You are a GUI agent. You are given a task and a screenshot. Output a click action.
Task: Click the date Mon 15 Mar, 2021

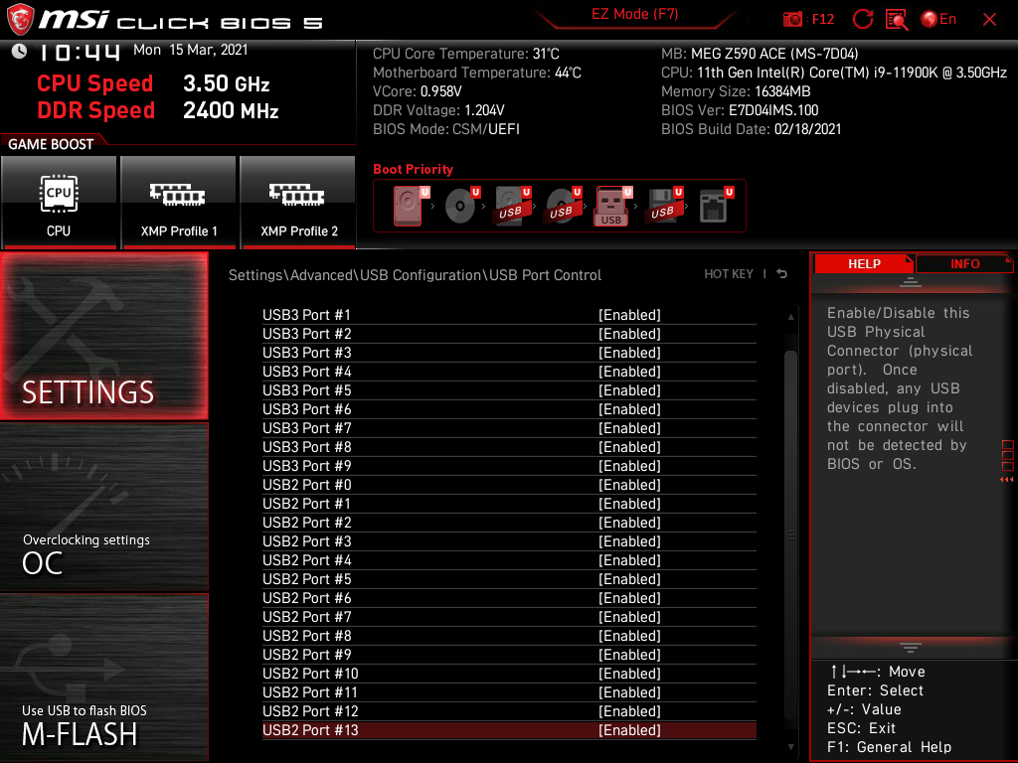pyautogui.click(x=190, y=50)
